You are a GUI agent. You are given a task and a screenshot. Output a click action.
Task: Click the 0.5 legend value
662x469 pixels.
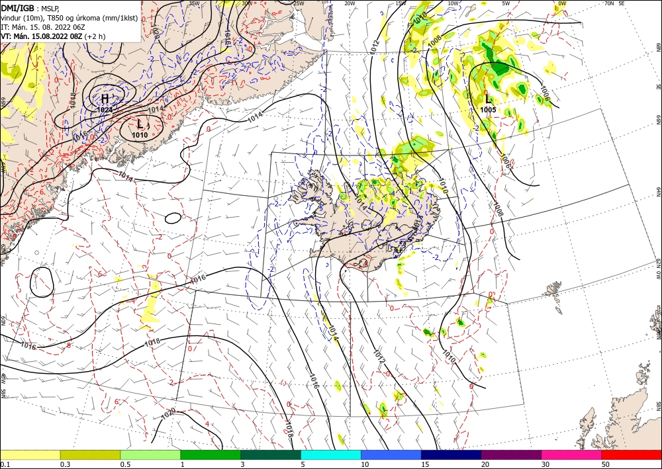pyautogui.click(x=124, y=464)
